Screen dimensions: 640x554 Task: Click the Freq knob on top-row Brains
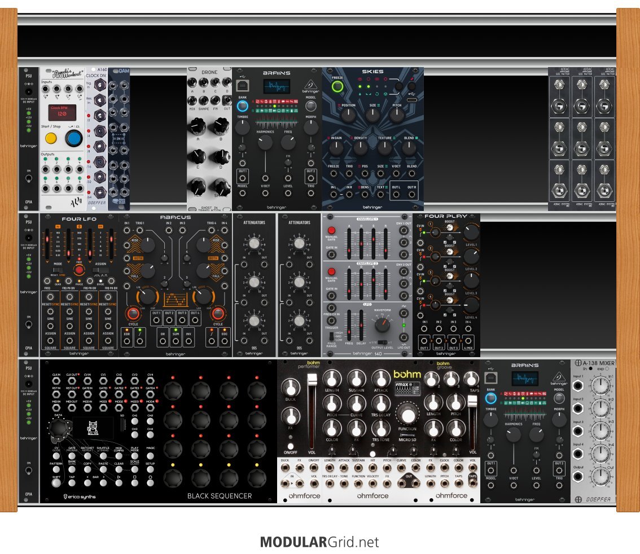[x=288, y=142]
